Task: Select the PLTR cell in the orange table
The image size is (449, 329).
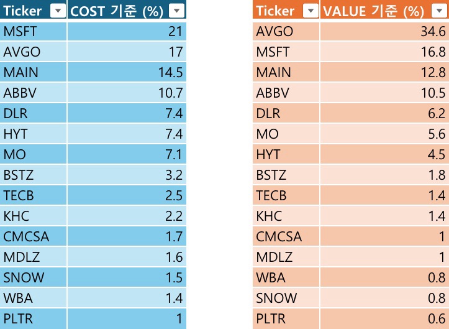Action: point(271,318)
